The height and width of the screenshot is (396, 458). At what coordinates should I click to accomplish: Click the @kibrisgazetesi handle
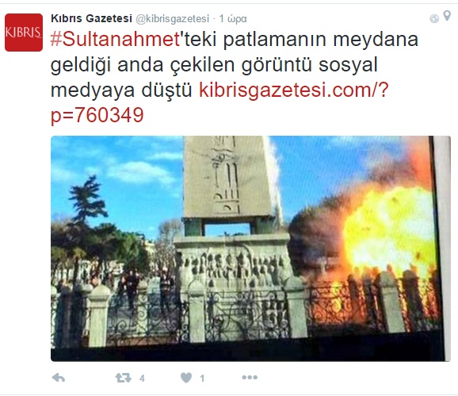tap(172, 19)
